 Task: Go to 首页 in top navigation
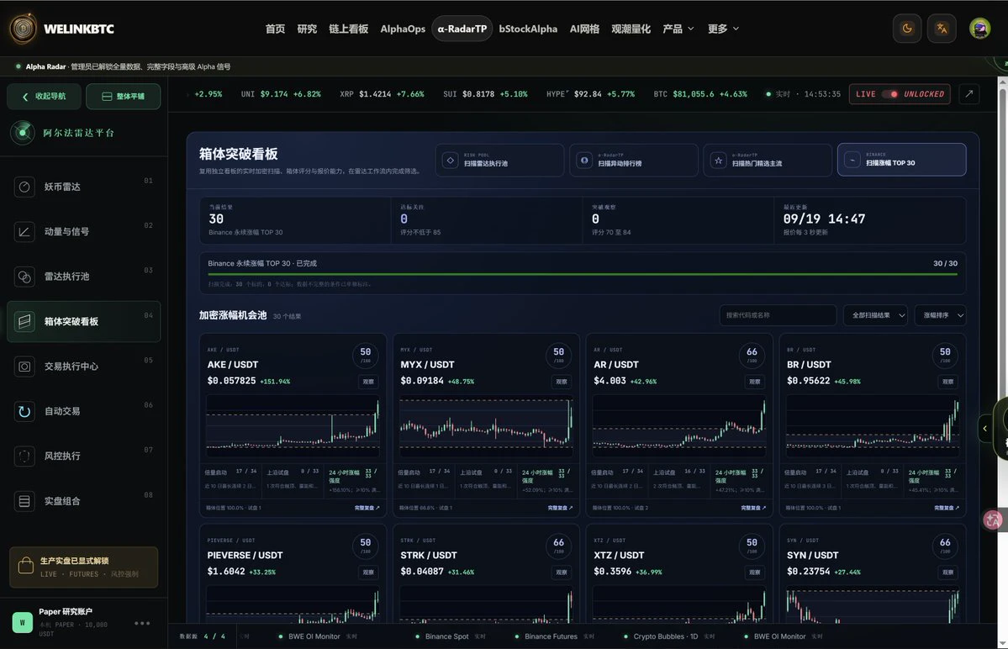(x=275, y=29)
